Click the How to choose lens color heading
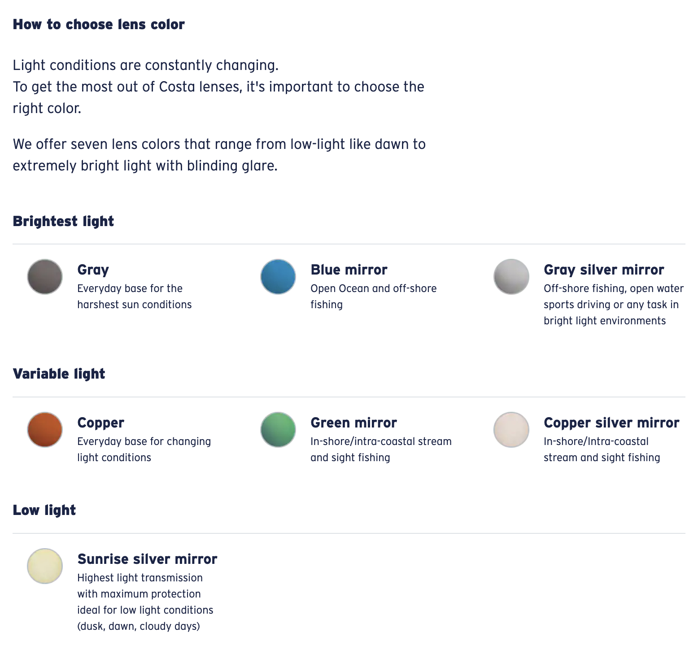The image size is (698, 663). [99, 24]
